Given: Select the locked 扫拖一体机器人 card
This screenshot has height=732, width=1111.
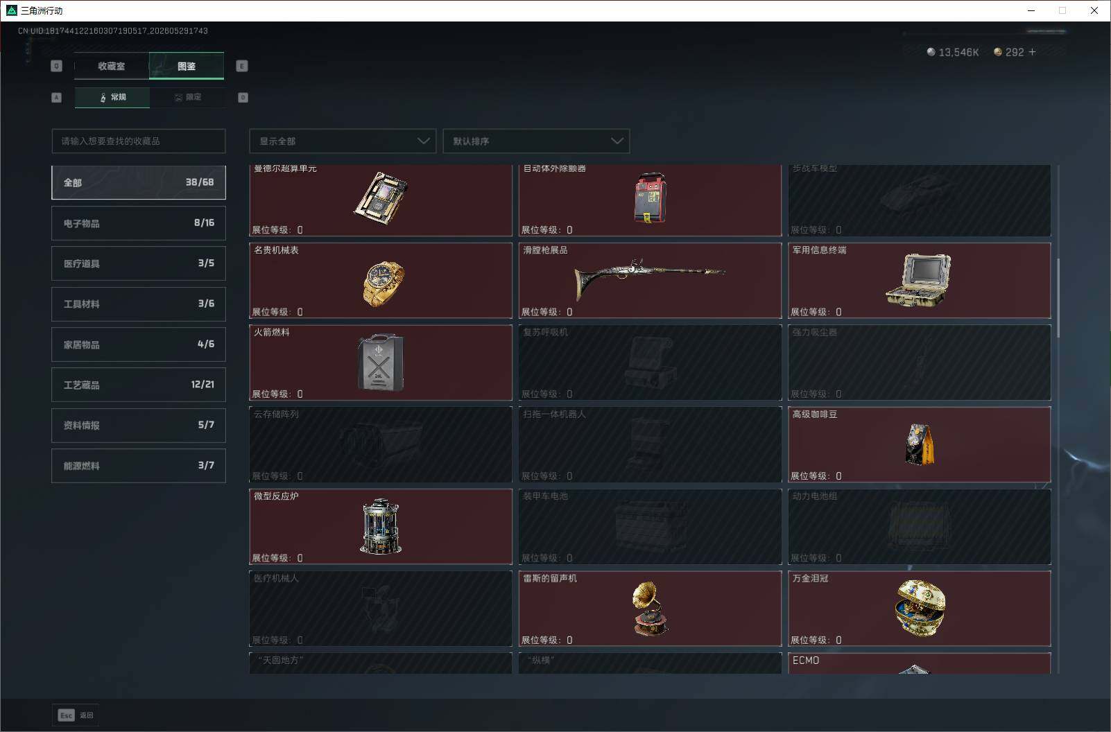Looking at the screenshot, I should [650, 444].
